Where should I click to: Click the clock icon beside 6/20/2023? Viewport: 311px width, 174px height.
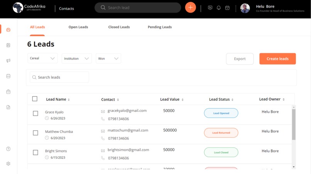click(47, 138)
